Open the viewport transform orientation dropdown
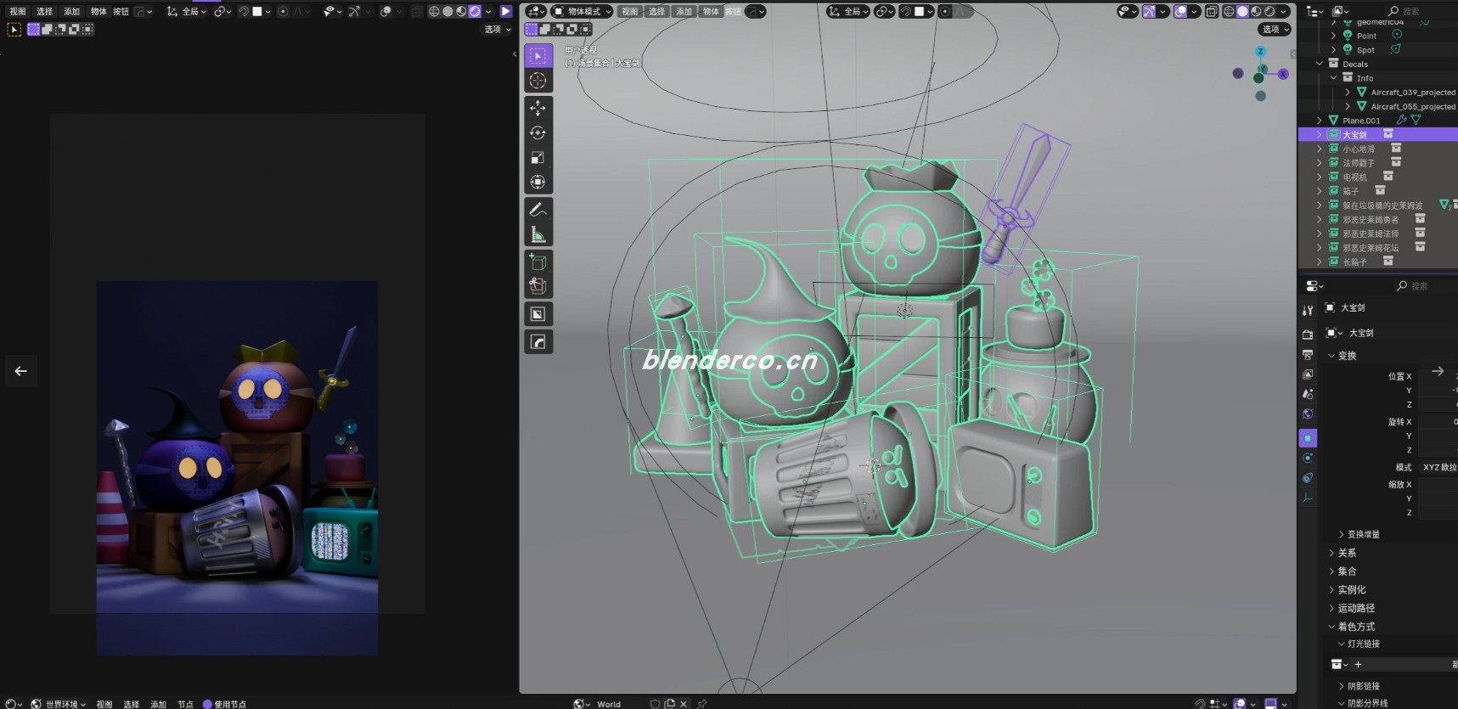The width and height of the screenshot is (1458, 709). [x=848, y=11]
